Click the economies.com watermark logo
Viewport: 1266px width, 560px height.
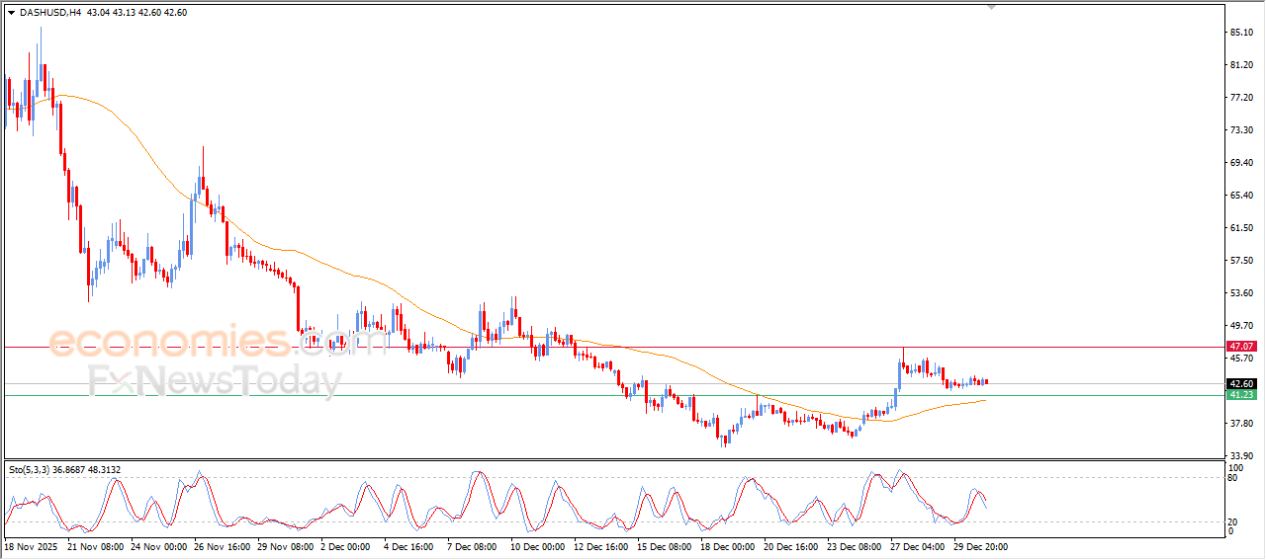point(218,342)
